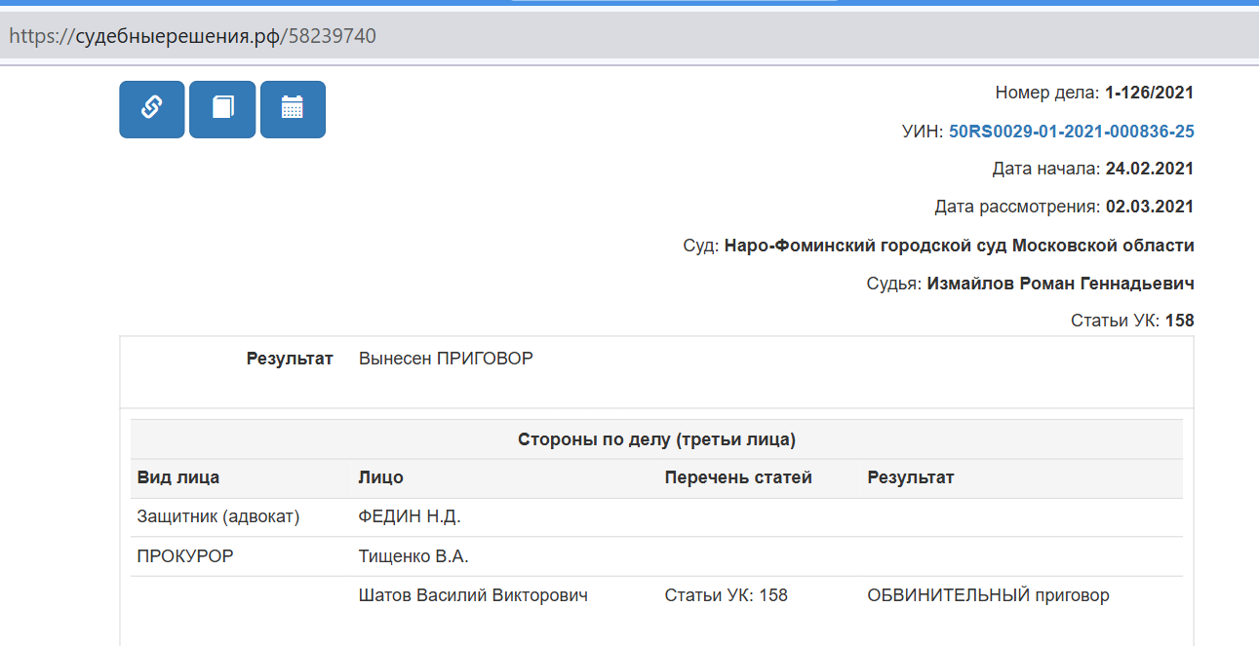The height and width of the screenshot is (646, 1259).
Task: Click the Вынесен ПРИГОВОР result text
Action: pos(446,359)
